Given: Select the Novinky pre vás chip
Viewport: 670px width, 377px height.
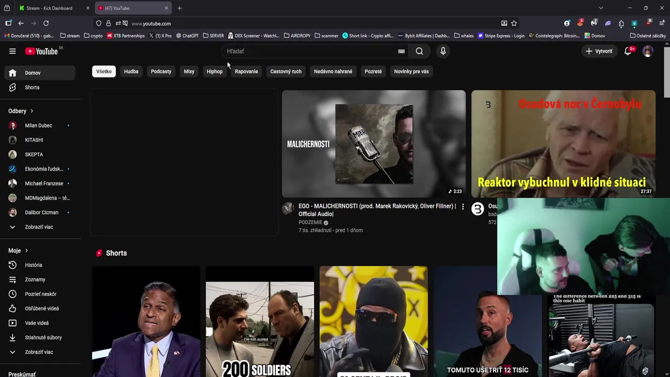Looking at the screenshot, I should click(x=411, y=71).
